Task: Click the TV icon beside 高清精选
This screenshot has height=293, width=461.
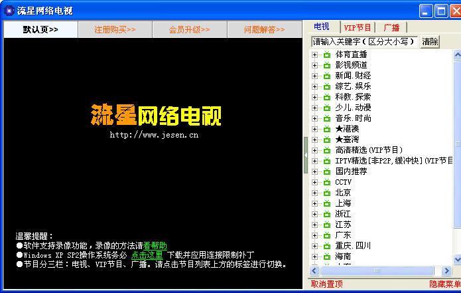Action: coord(327,150)
